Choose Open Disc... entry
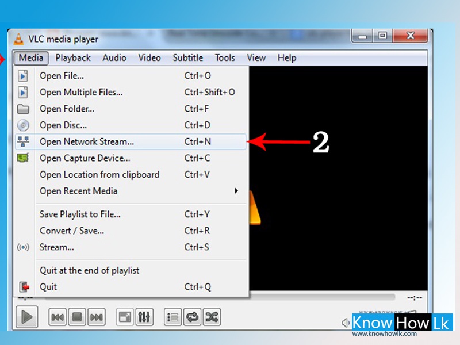This screenshot has width=460, height=345. (131, 125)
